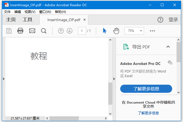Close the Acrobat Reader window
183x122 pixels.
point(175,5)
